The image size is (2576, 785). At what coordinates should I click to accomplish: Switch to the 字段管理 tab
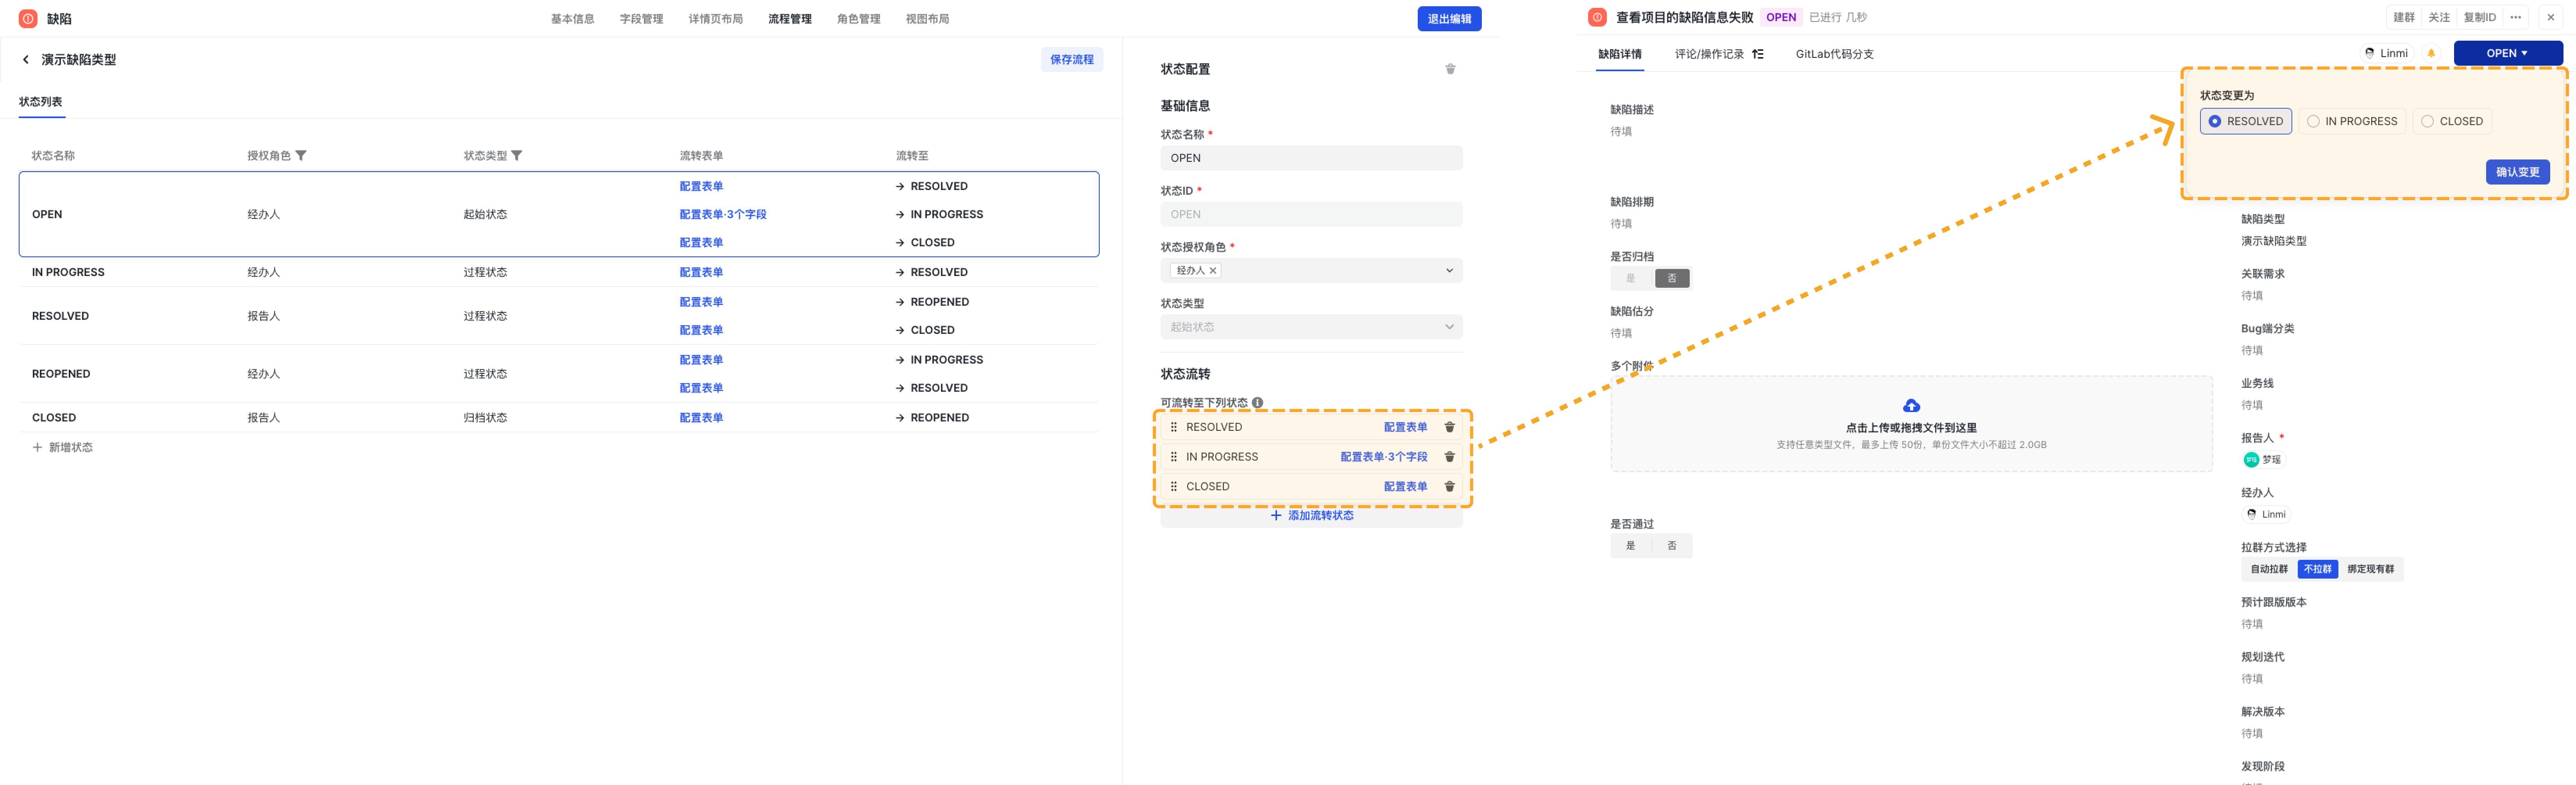coord(641,19)
